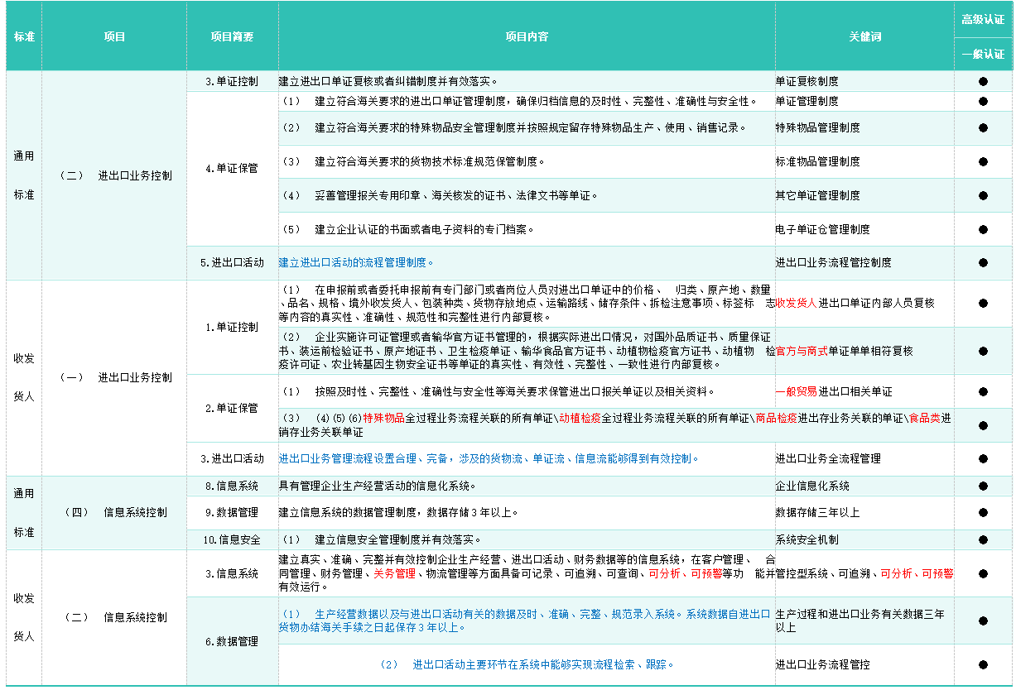Click blue text about 流程检索、跟踪
This screenshot has height=690, width=1016.
(527, 664)
